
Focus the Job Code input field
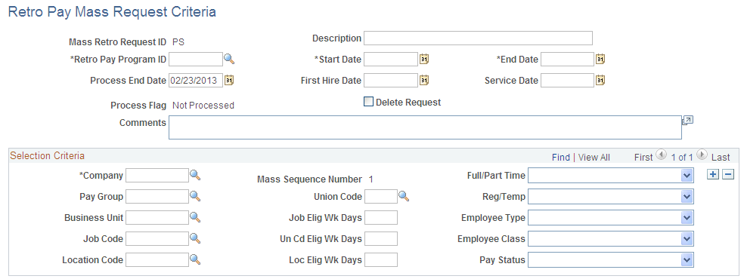[x=157, y=238]
